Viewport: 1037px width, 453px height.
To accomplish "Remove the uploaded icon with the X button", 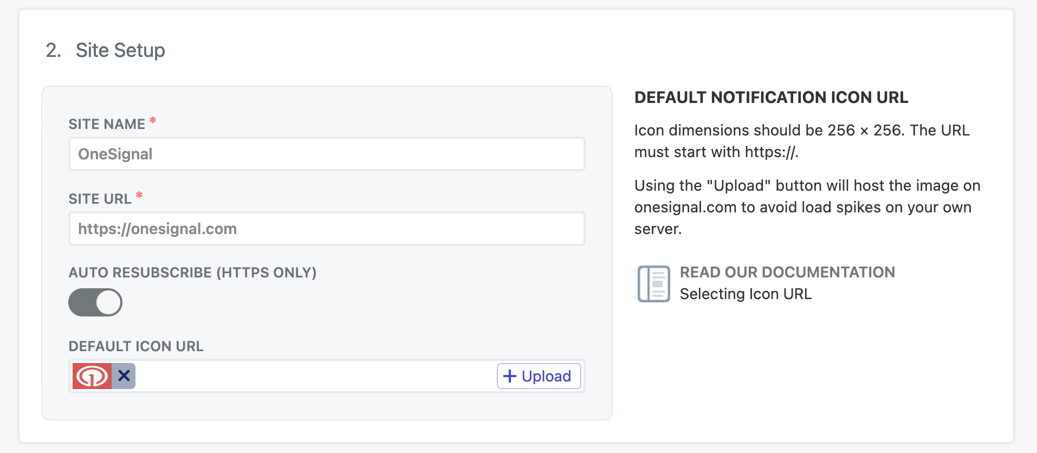I will [124, 376].
